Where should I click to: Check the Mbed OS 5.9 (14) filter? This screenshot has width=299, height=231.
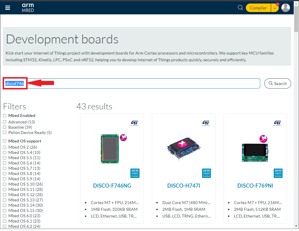click(x=5, y=179)
